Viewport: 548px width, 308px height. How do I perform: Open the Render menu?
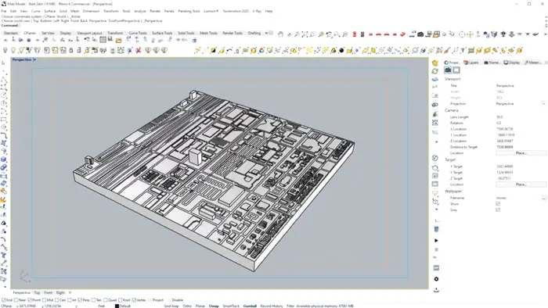click(x=155, y=11)
